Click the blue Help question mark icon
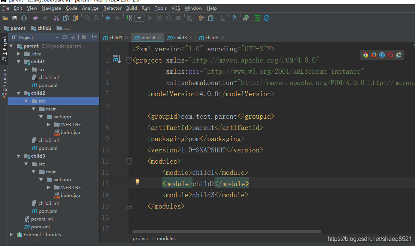Image resolution: width=415 pixels, height=246 pixels. tap(234, 18)
